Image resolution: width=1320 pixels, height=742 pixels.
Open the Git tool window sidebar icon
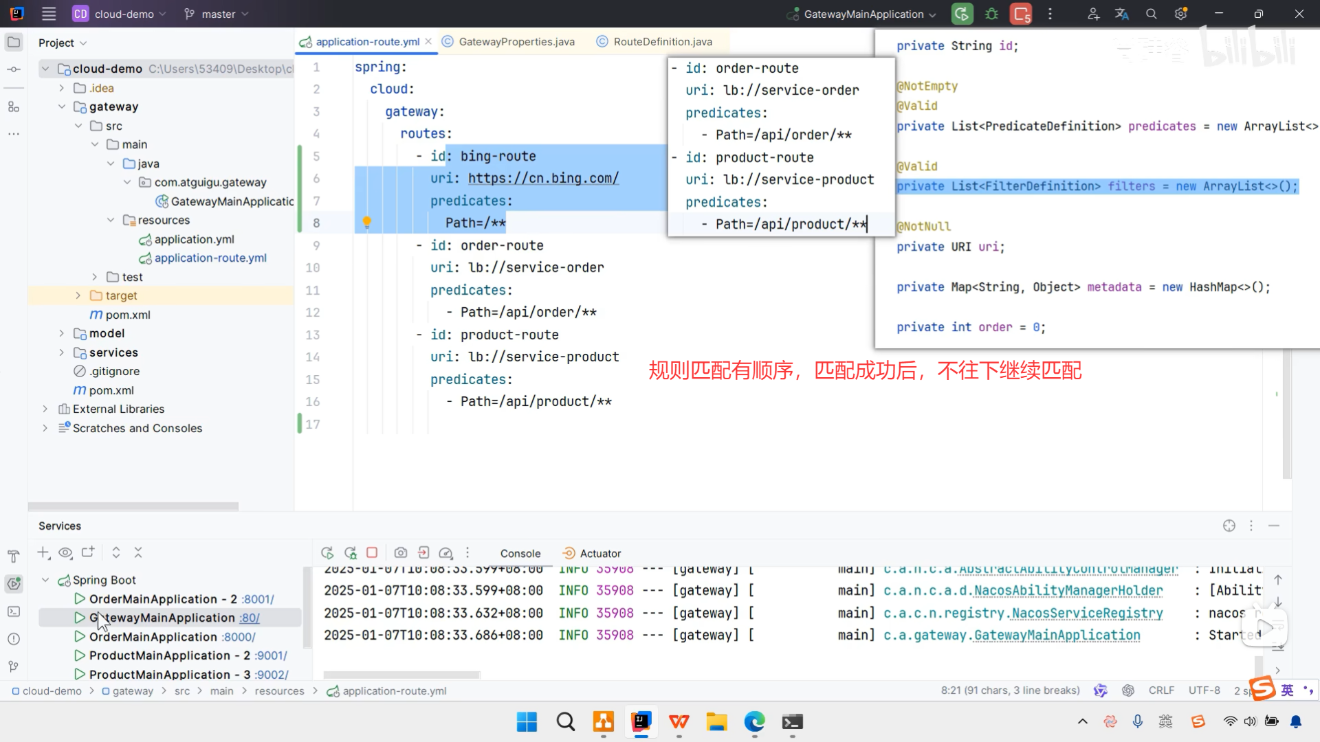point(13,666)
